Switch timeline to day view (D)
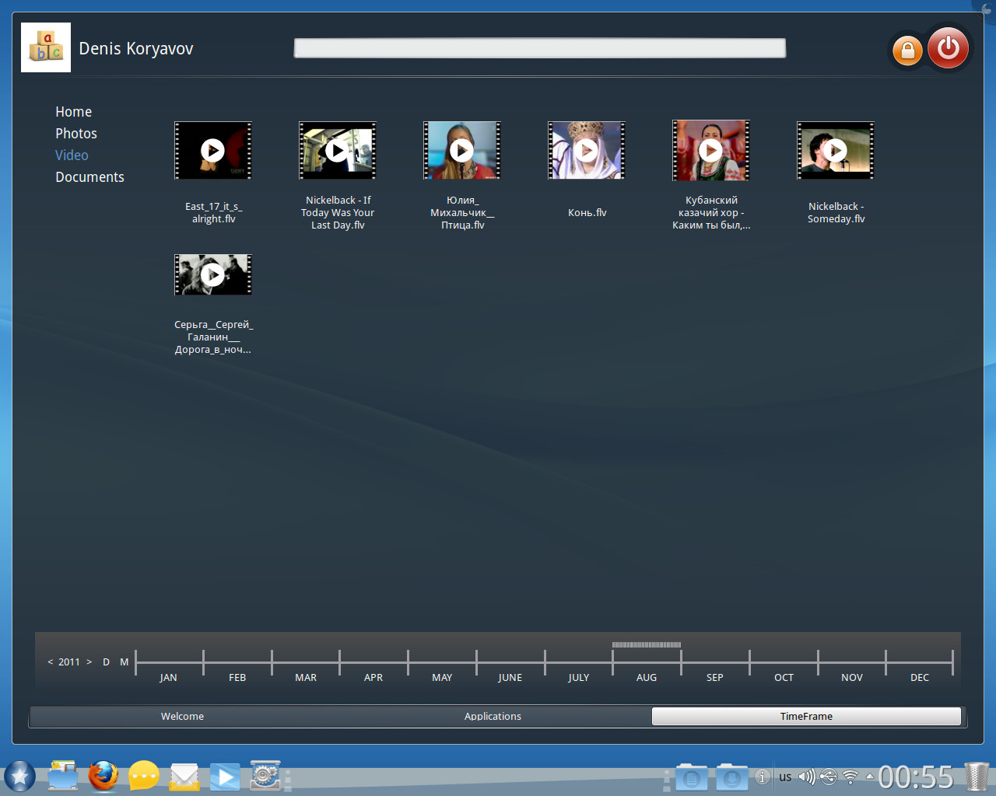 (106, 662)
